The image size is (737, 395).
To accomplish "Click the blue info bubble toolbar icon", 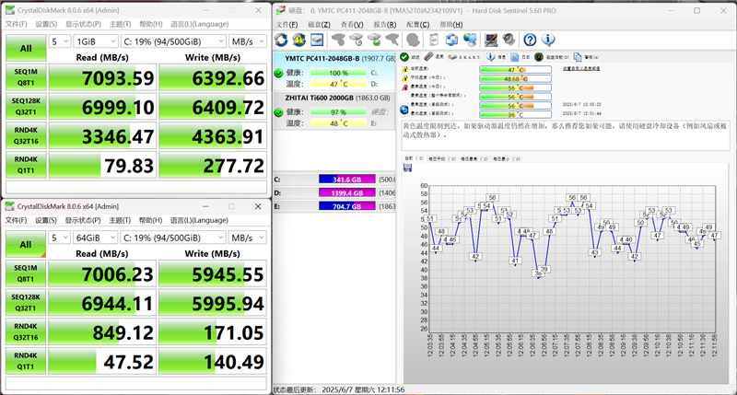I will (x=548, y=40).
